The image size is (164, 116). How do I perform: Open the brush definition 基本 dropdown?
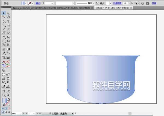(94, 3)
